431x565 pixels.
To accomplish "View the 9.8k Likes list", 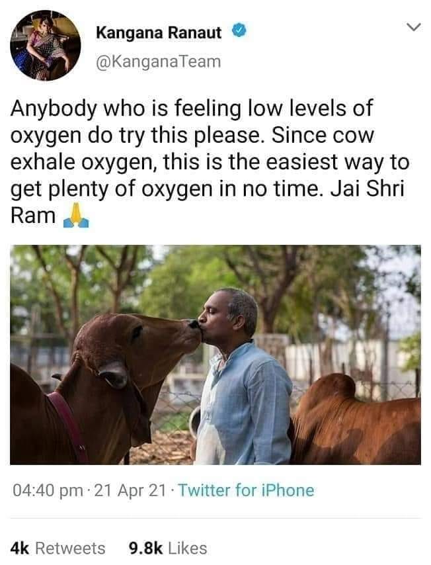I will tap(168, 548).
